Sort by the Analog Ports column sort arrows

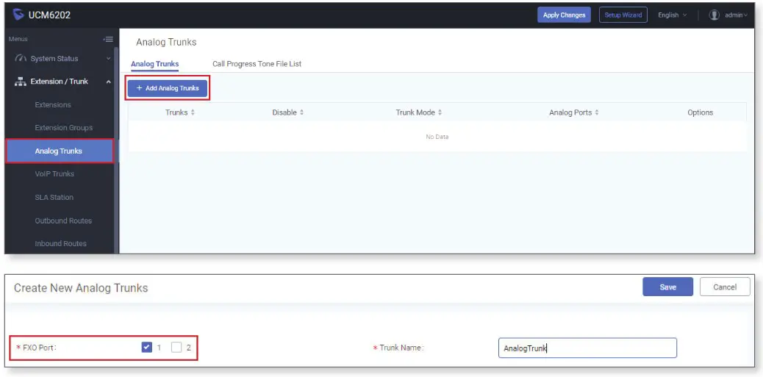597,112
